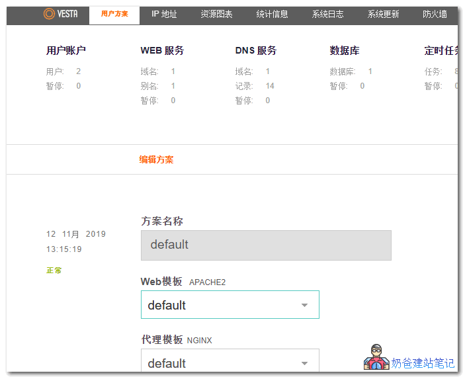Go to 统计信息 in the navigation bar
Image resolution: width=465 pixels, height=379 pixels.
coord(272,14)
